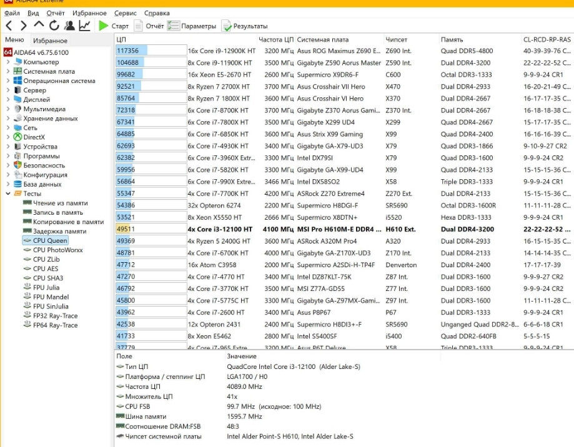Click the forward navigation arrow
Screen dimensions: 574x447
click(x=24, y=26)
